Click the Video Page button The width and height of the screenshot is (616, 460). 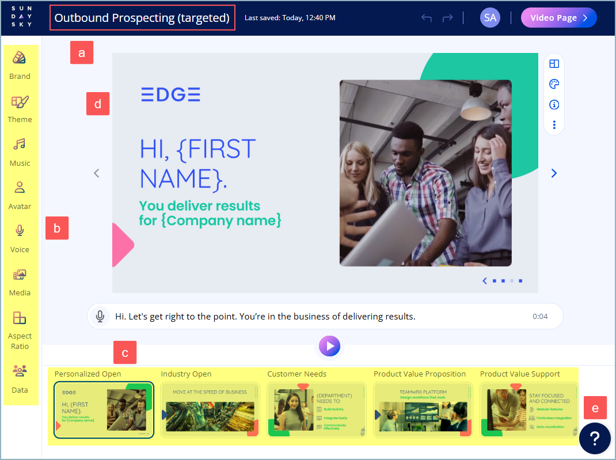(x=558, y=18)
